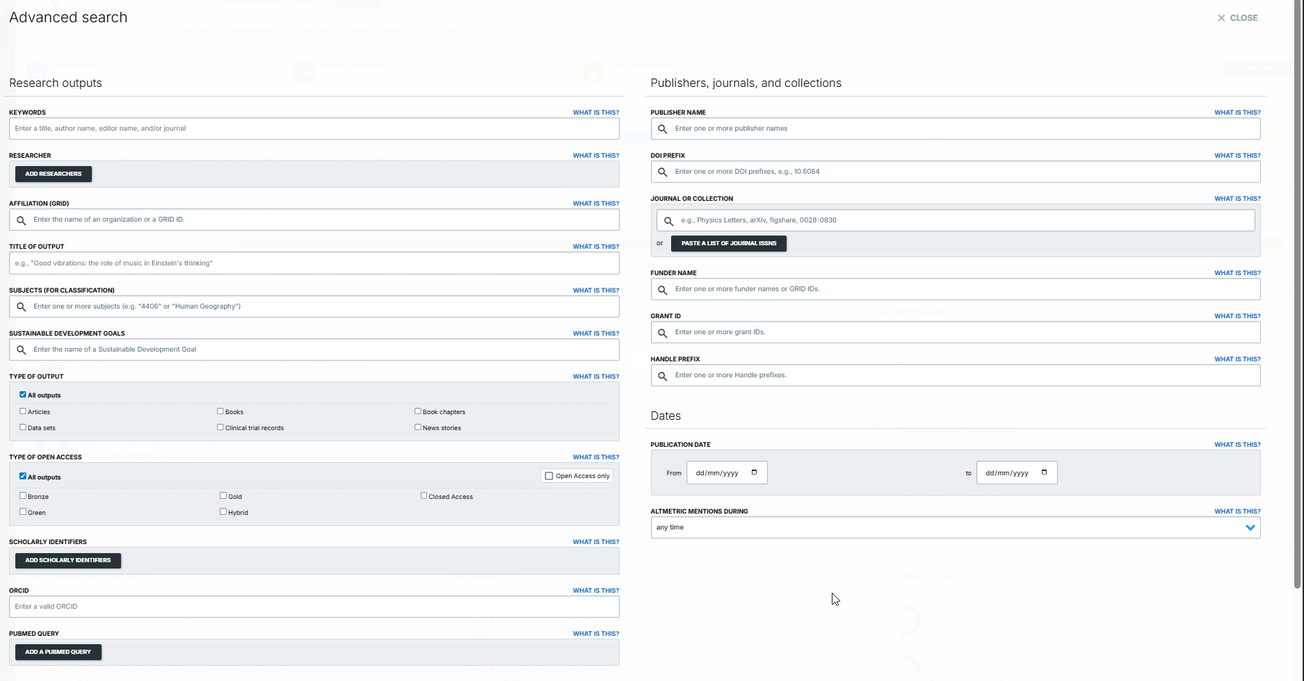Open the calendar picker in the 'to' date

pyautogui.click(x=1044, y=473)
